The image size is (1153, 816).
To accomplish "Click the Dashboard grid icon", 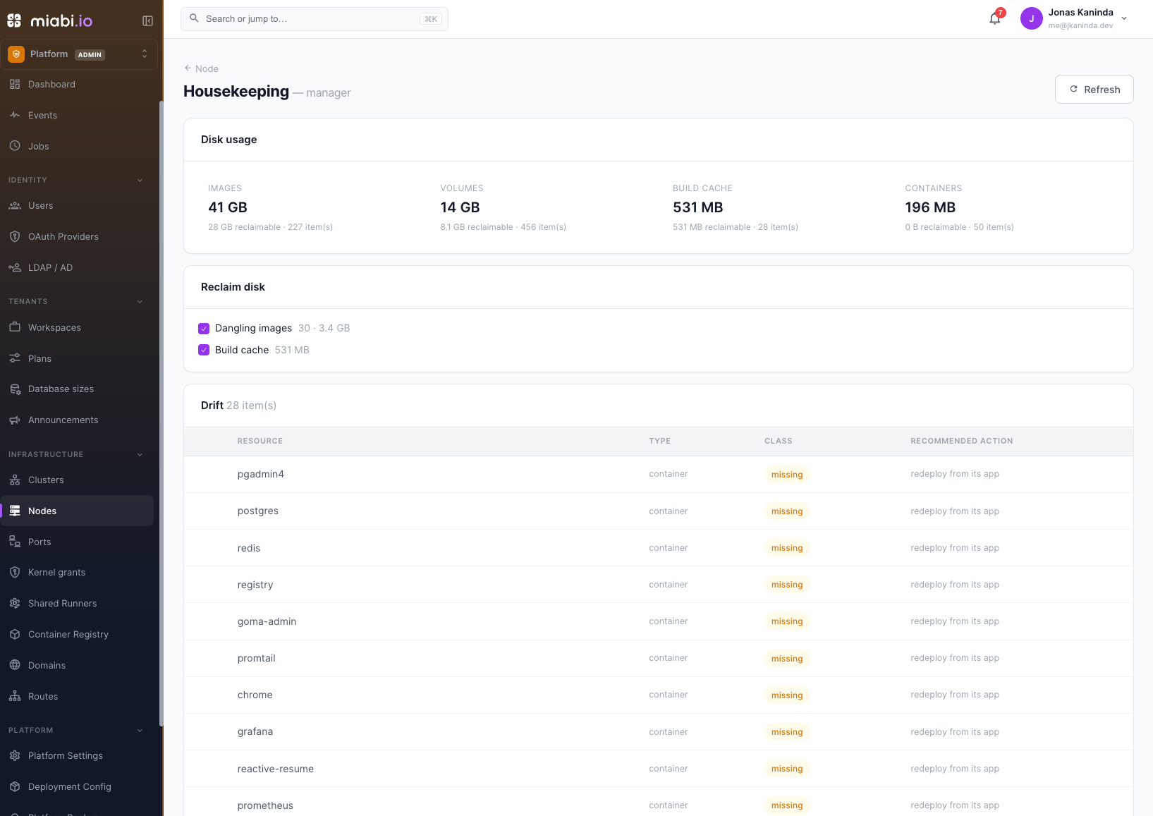I will [x=15, y=84].
